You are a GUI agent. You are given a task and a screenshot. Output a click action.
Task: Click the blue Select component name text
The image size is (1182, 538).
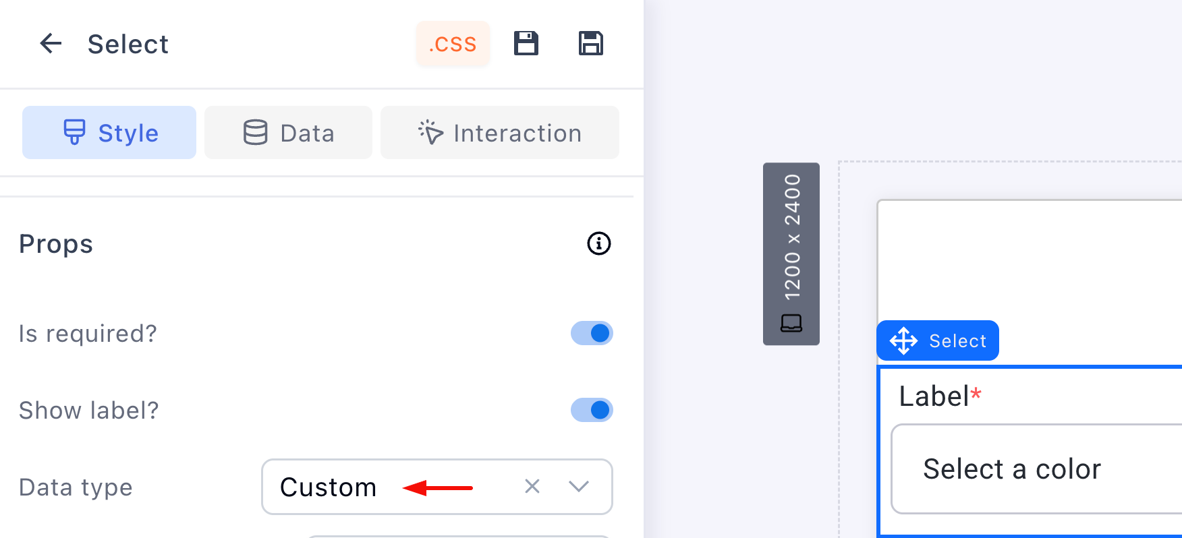pyautogui.click(x=957, y=341)
